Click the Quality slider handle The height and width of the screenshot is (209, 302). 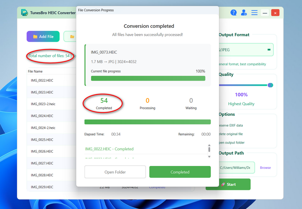[270, 85]
